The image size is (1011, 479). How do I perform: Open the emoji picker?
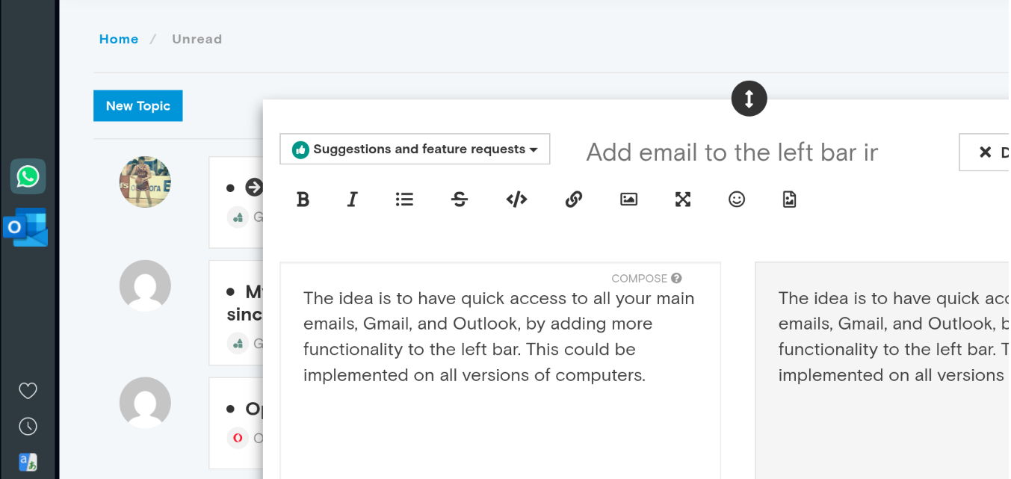point(737,200)
